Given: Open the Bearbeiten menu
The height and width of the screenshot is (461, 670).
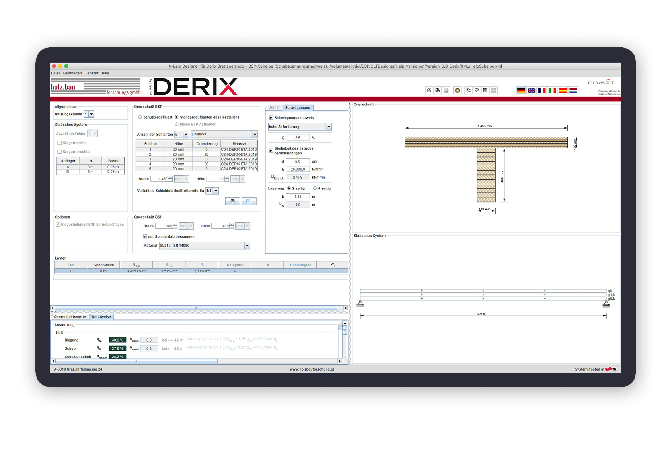Looking at the screenshot, I should (72, 73).
